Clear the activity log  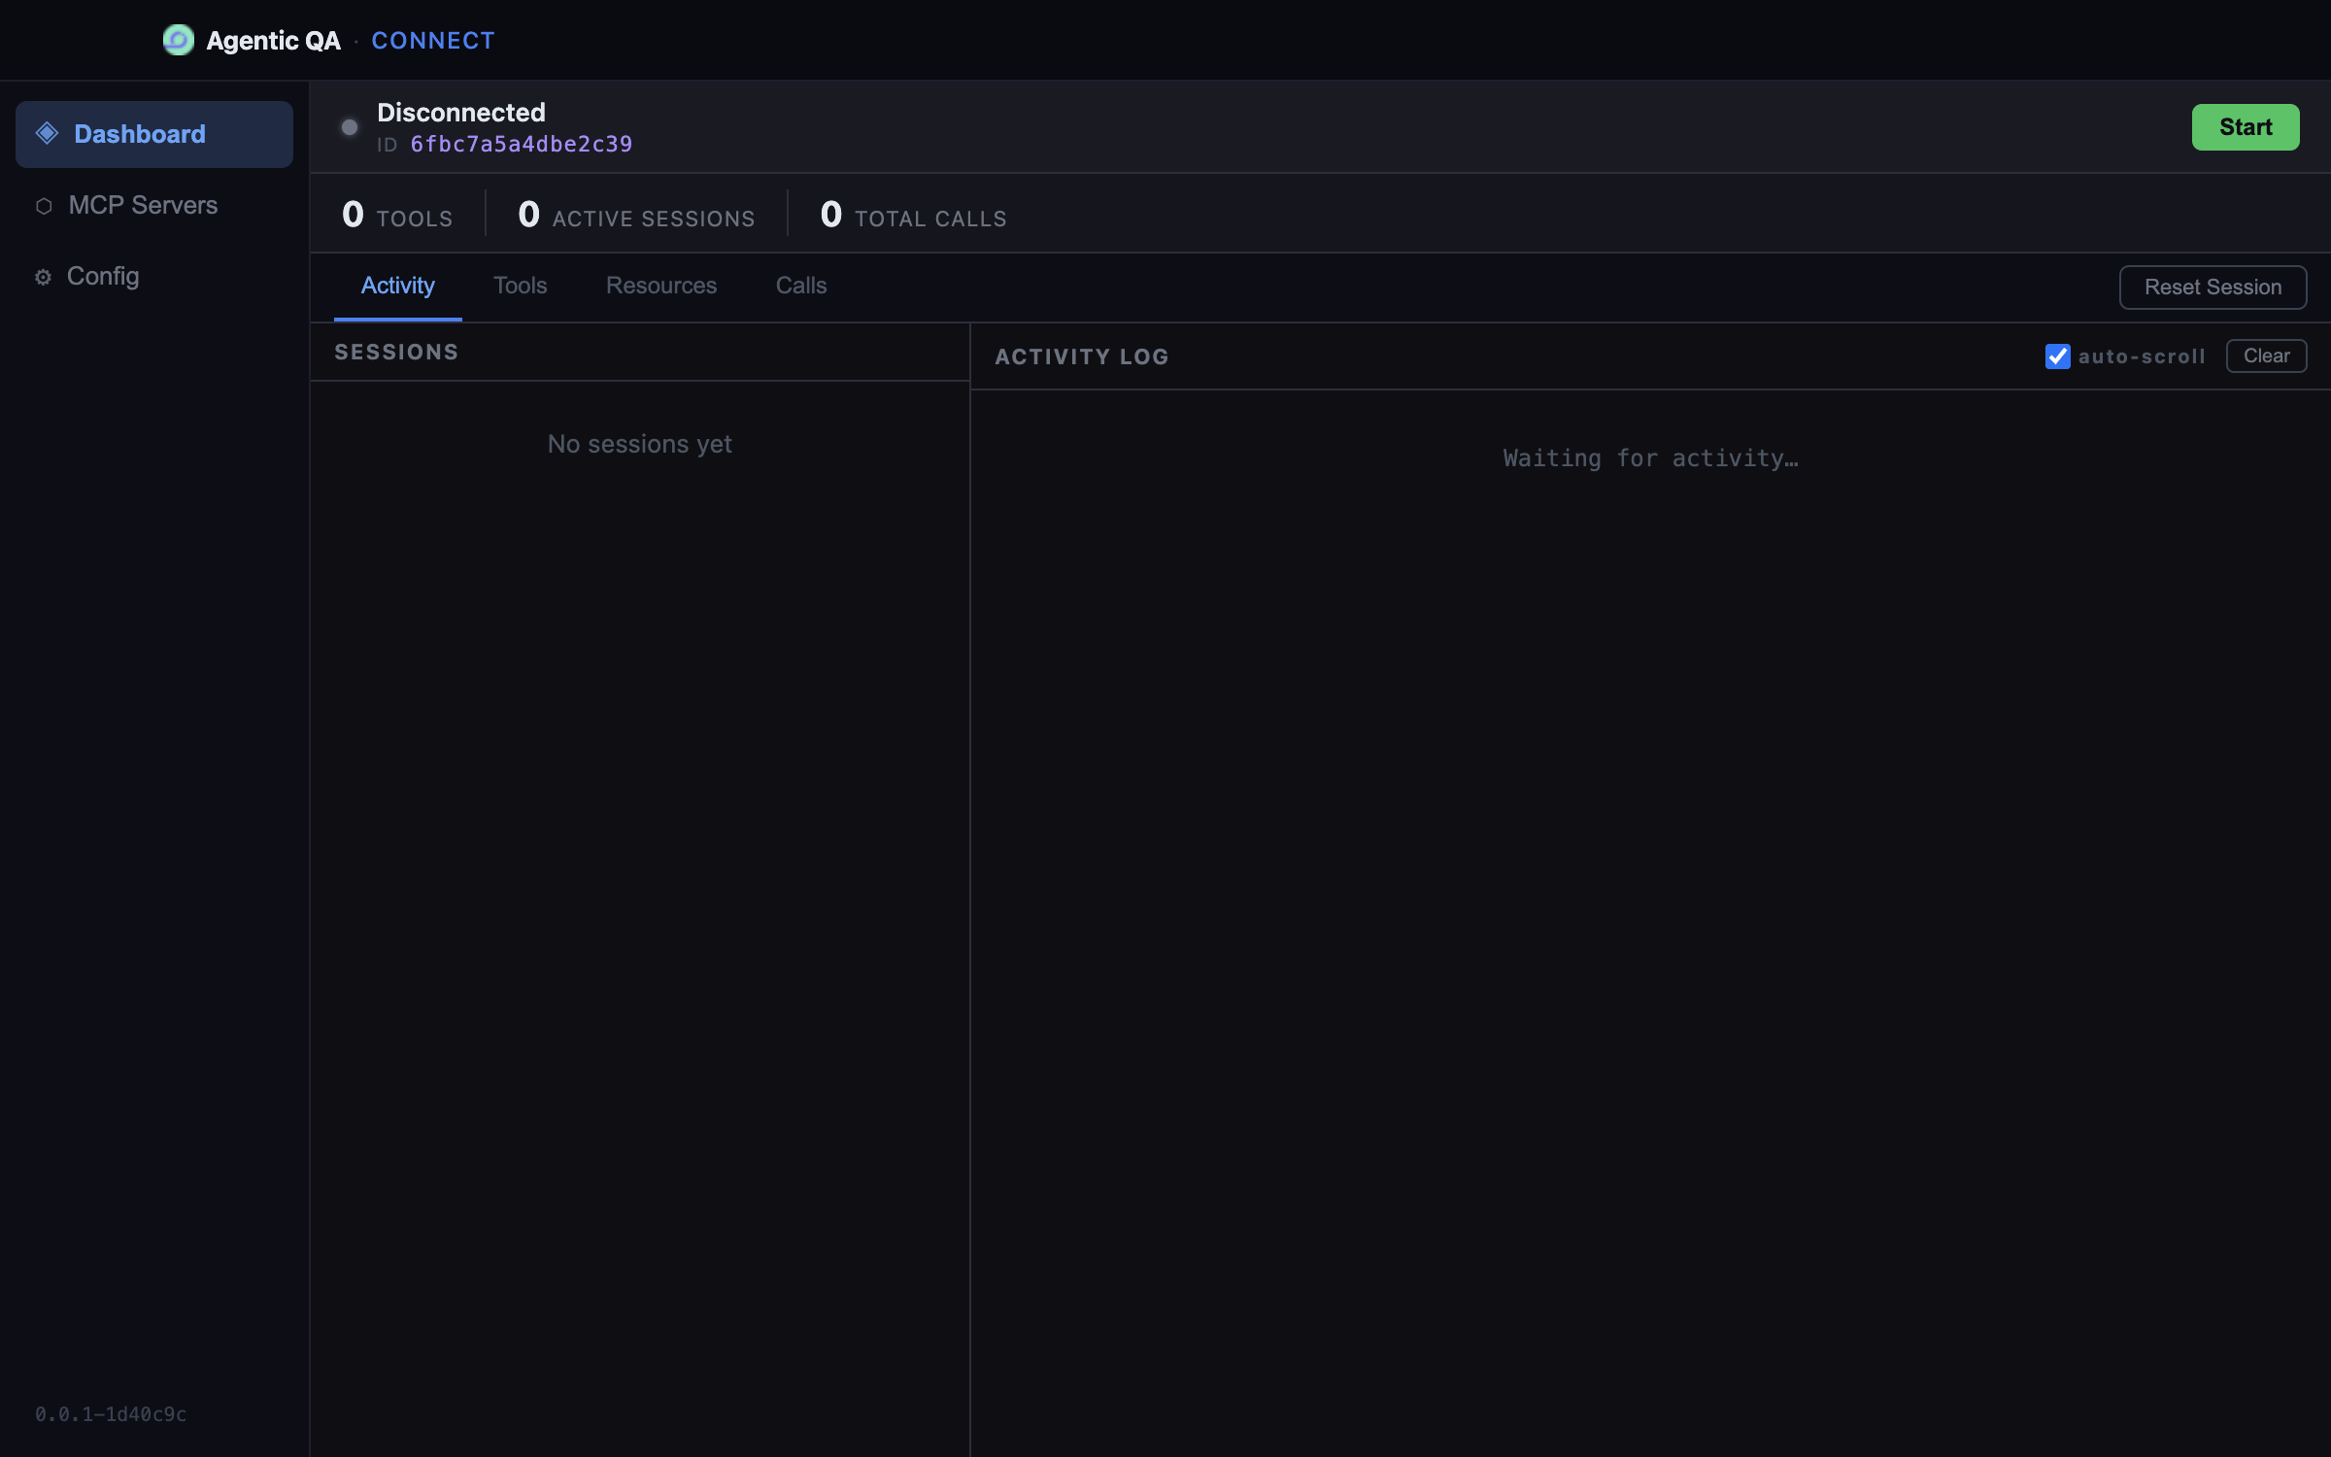[x=2266, y=356]
